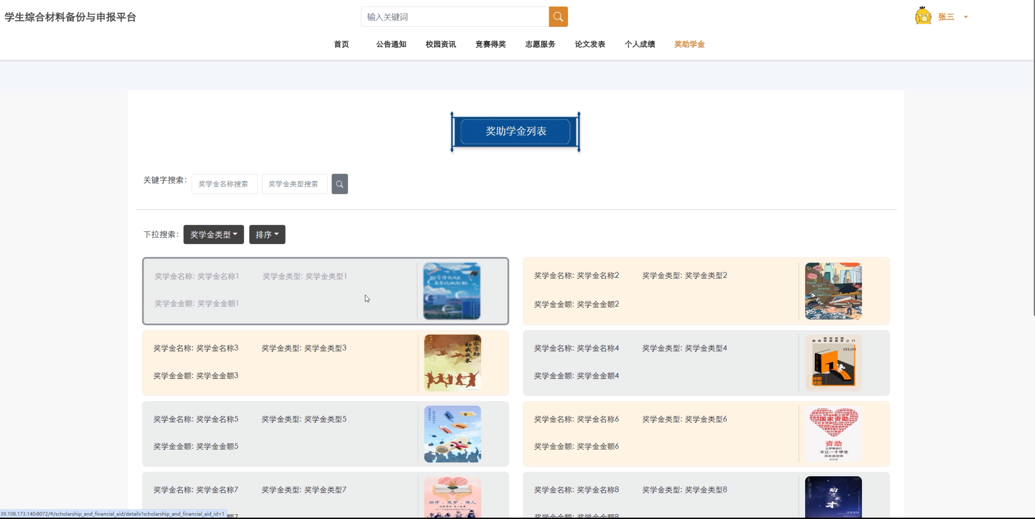Expand the 奖学金类型 dropdown
The image size is (1035, 519).
point(213,235)
